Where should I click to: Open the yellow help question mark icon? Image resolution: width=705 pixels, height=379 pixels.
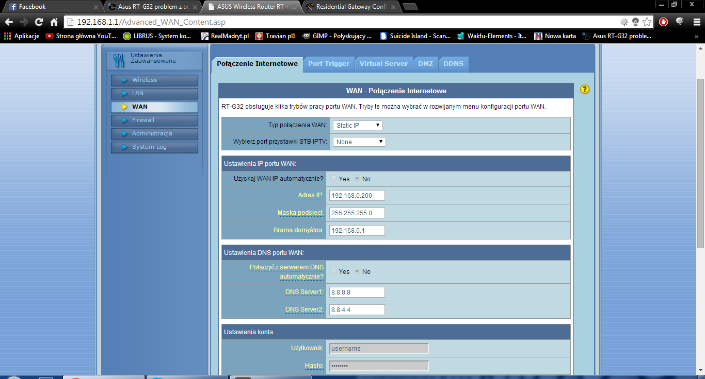click(x=584, y=89)
